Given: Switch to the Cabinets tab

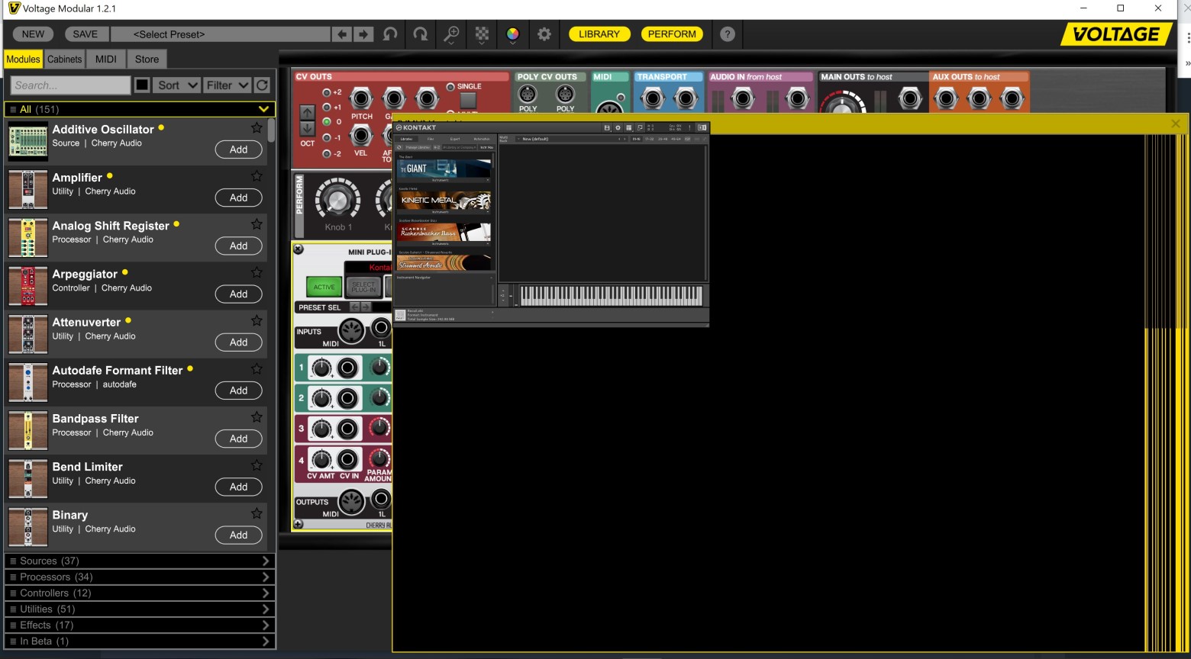Looking at the screenshot, I should pos(64,59).
